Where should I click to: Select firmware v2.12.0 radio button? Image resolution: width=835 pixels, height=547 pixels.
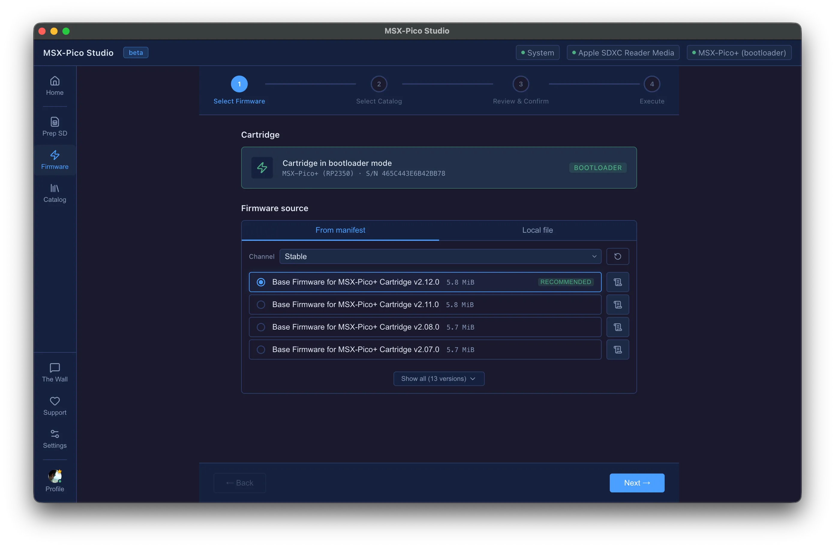[261, 282]
